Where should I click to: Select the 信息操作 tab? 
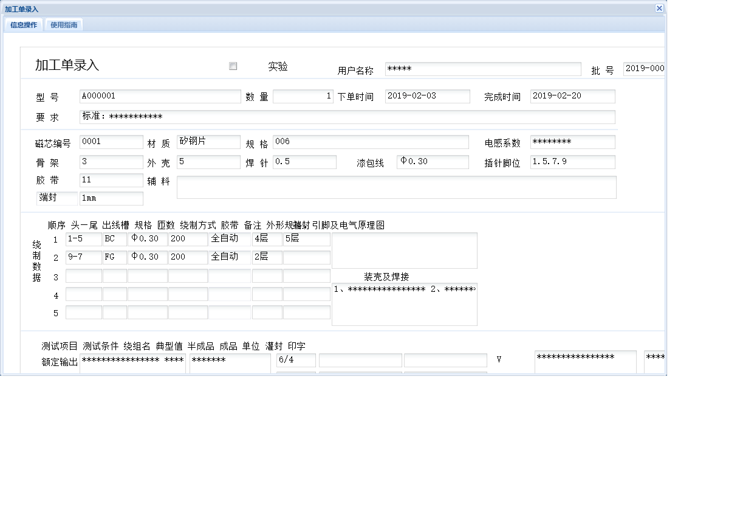(x=22, y=25)
